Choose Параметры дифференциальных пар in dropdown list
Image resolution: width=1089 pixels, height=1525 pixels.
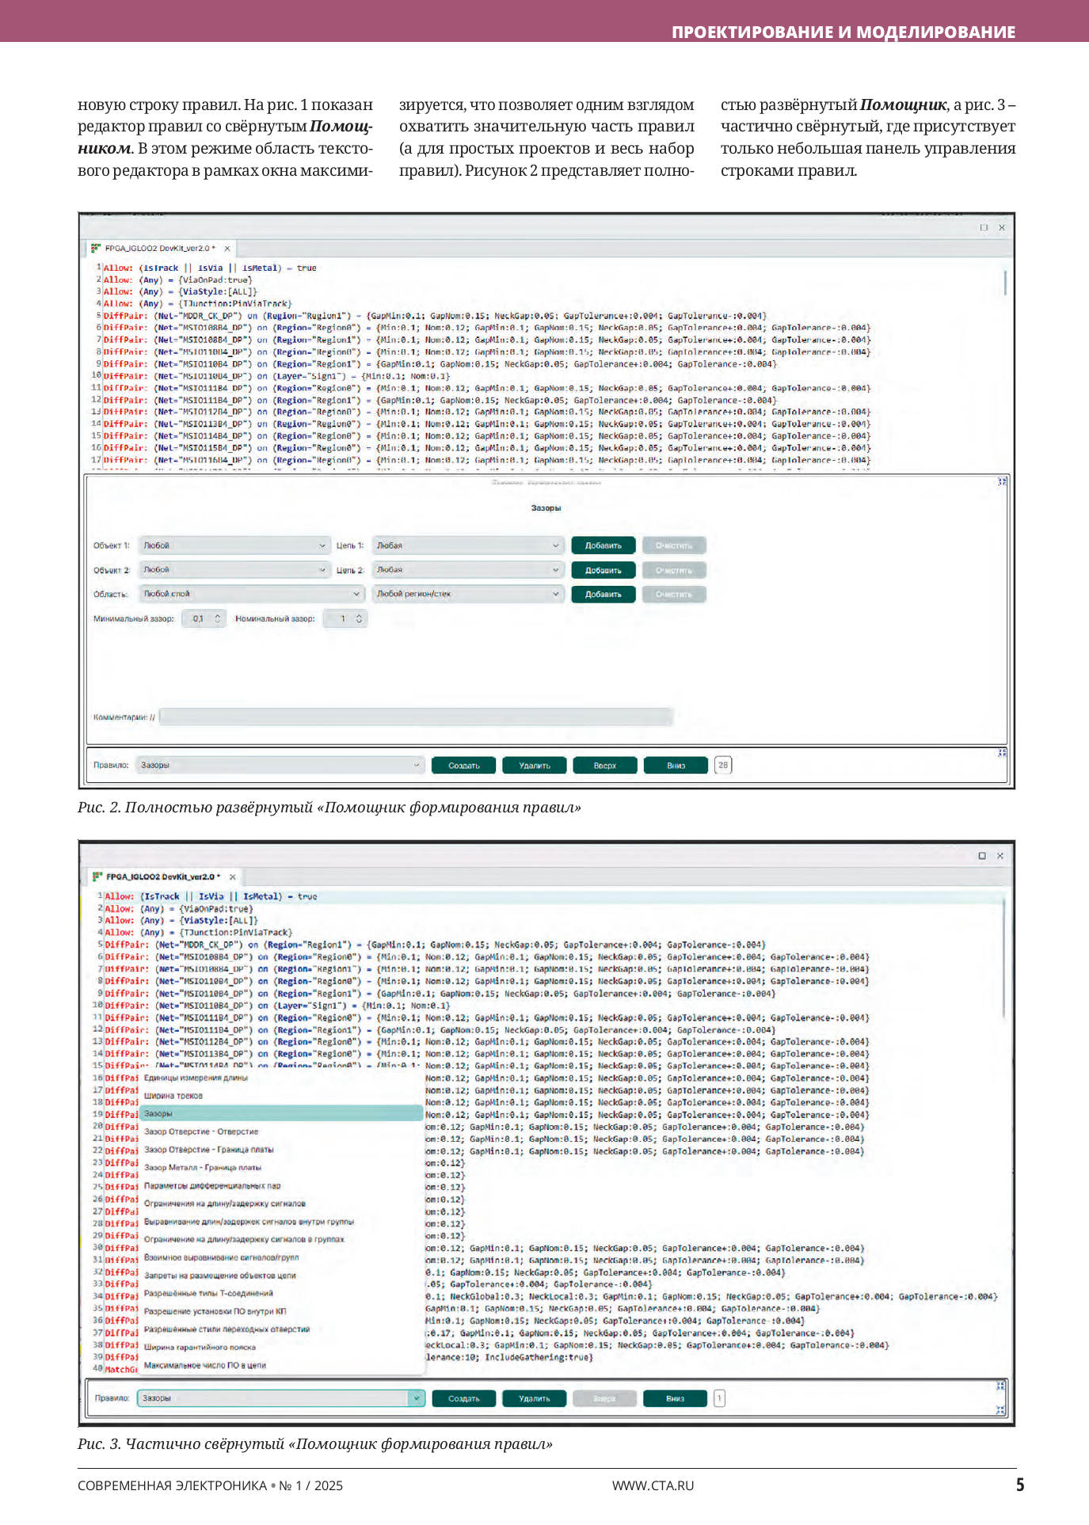212,1185
